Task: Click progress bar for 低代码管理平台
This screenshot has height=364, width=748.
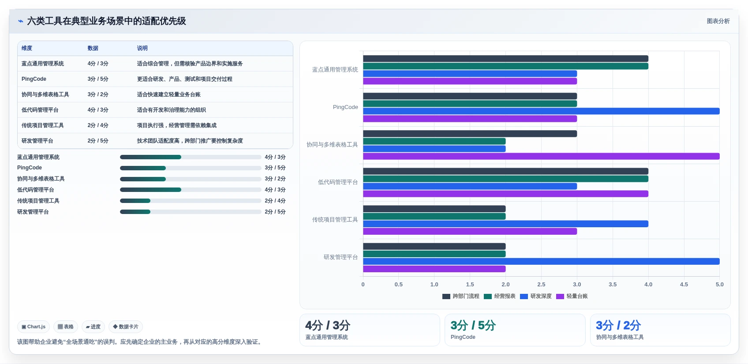Action: point(191,190)
